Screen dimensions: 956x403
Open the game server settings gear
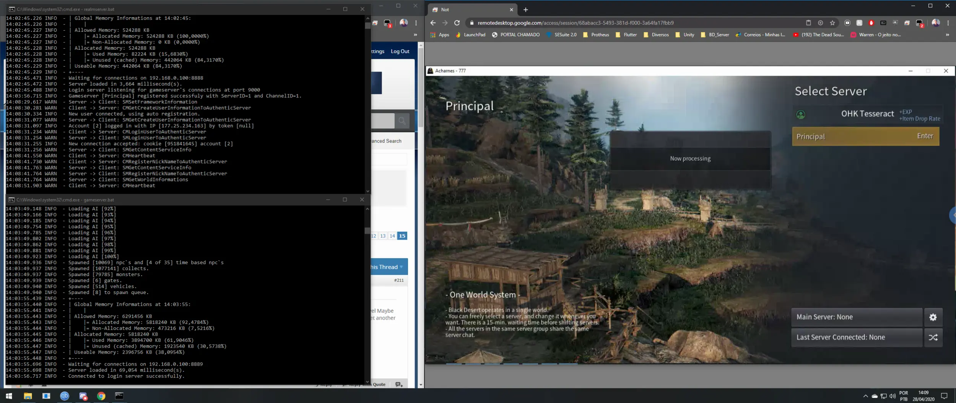[933, 317]
